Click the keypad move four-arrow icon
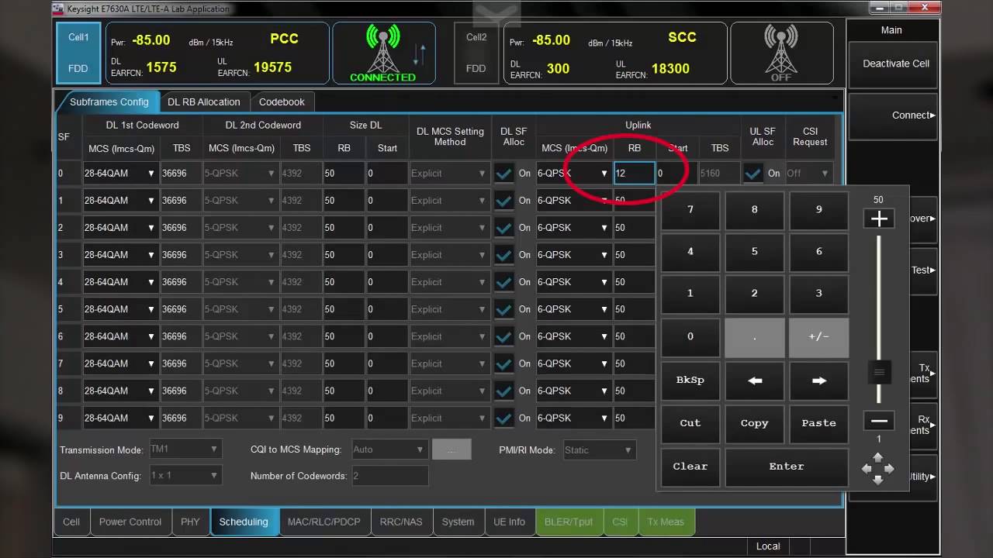Screen dimensions: 993x558 [x=878, y=469]
